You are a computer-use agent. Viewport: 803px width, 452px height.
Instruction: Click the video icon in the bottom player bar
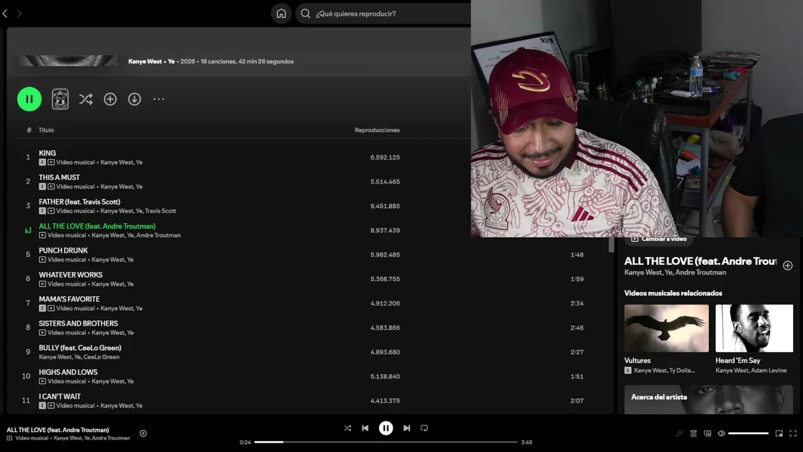coord(9,438)
